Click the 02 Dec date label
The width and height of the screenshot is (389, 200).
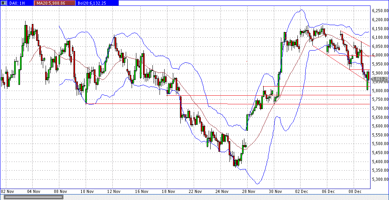point(302,191)
